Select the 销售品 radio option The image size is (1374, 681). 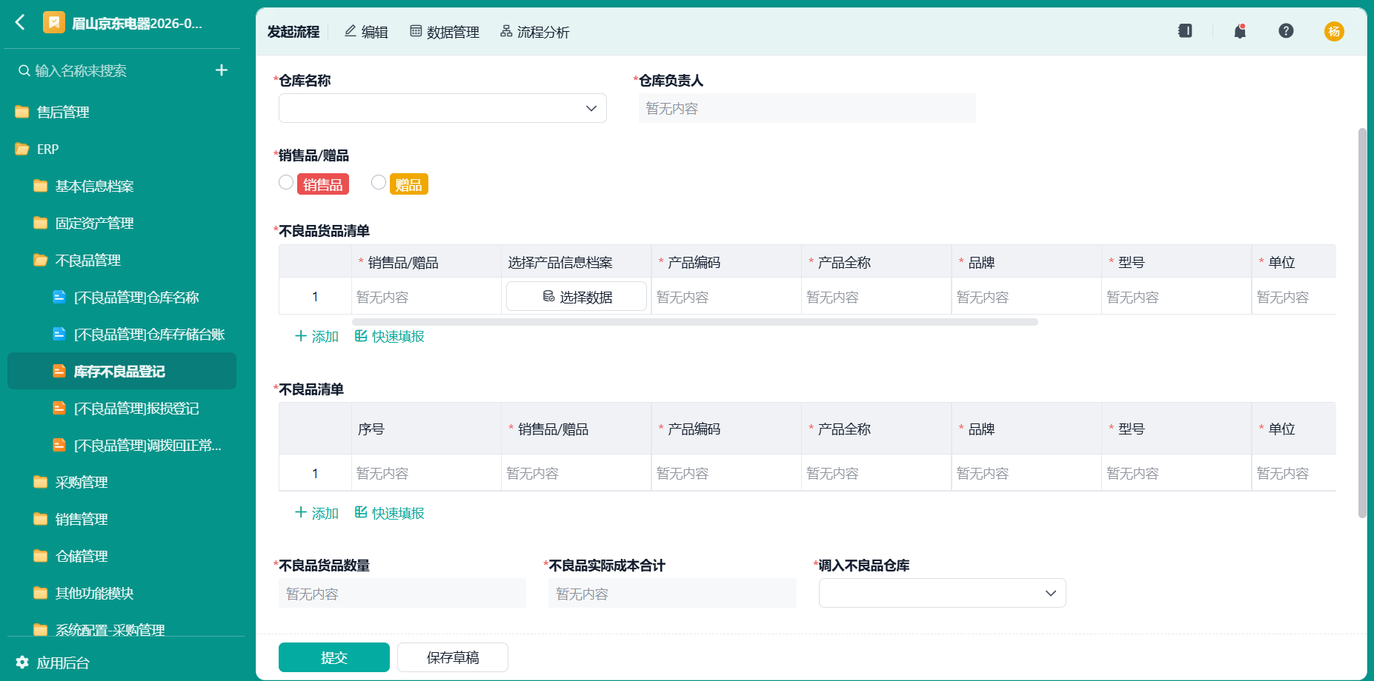[286, 182]
